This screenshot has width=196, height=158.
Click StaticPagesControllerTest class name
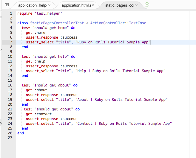click(57, 23)
